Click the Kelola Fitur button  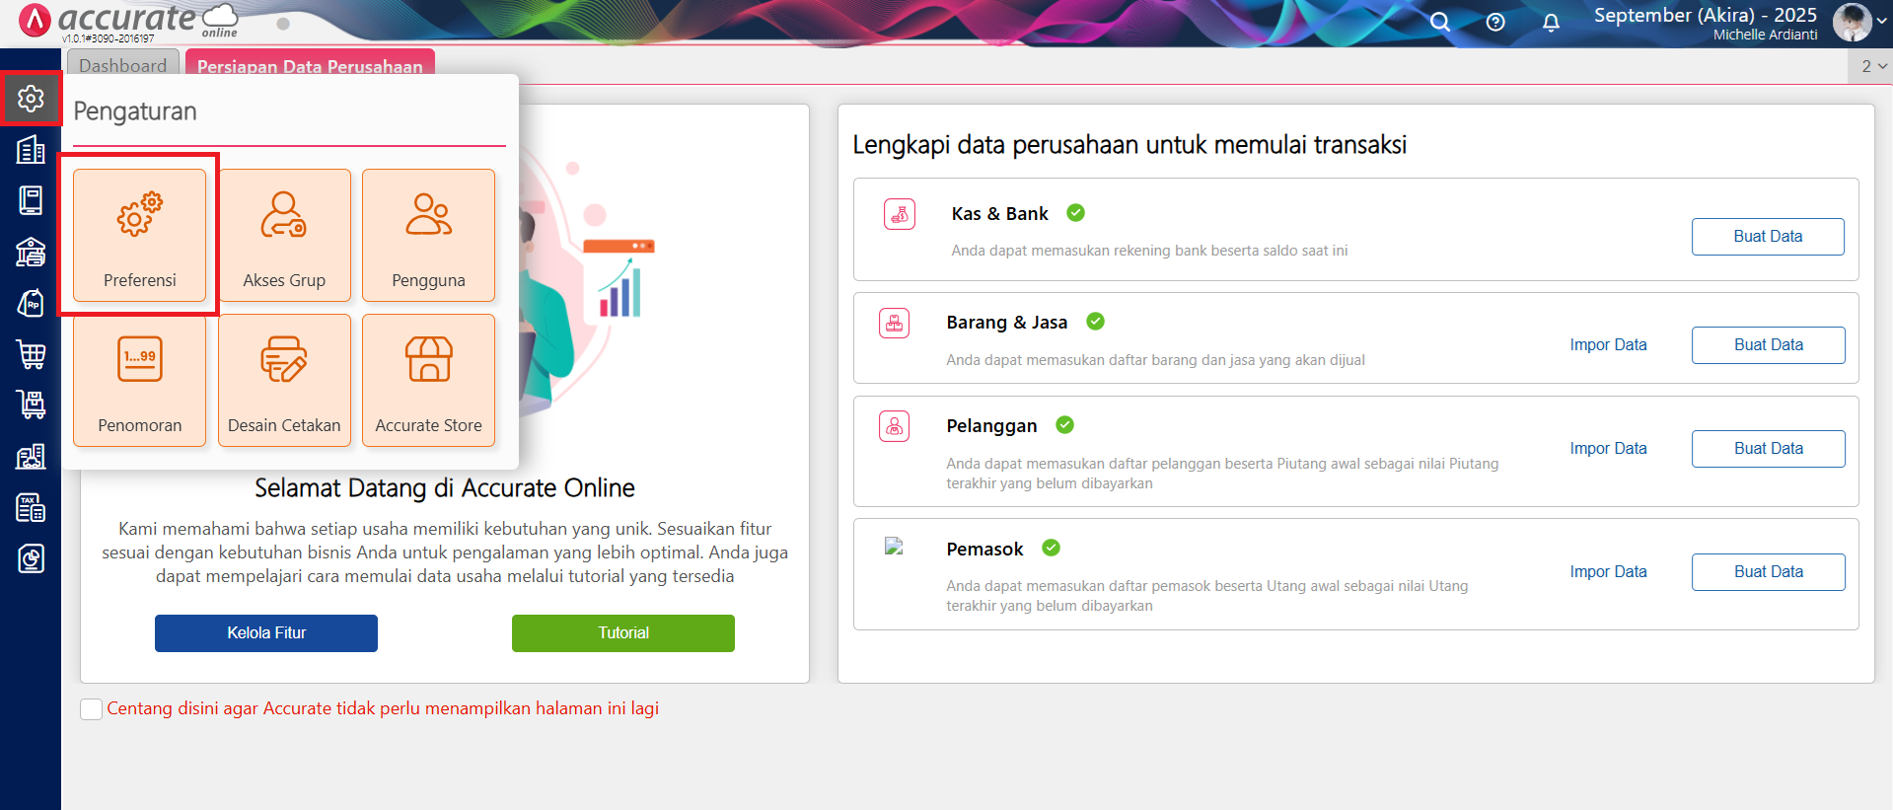(266, 633)
